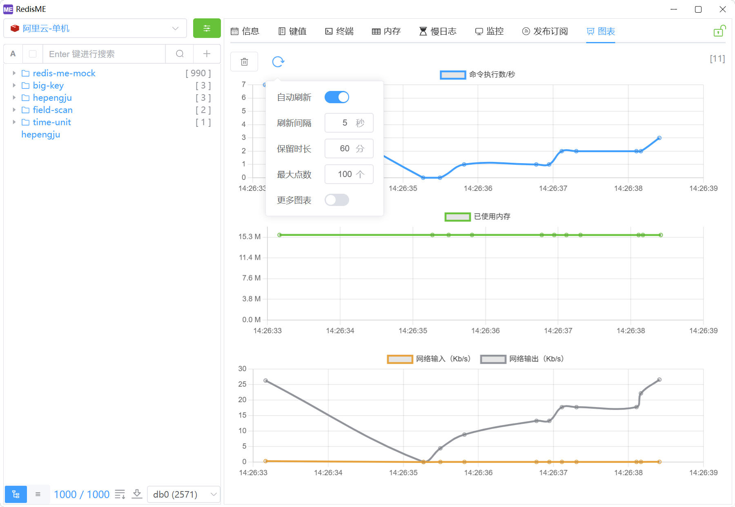Screen dimensions: 735x507
Task: Expand the redis-me-mock folder
Action: click(14, 73)
